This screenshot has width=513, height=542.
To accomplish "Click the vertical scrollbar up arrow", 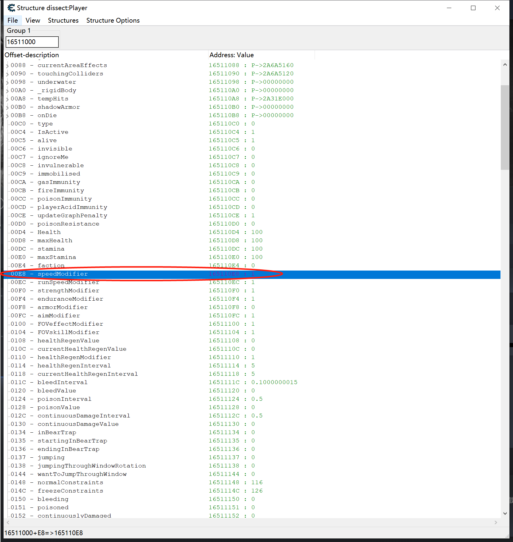I will 505,65.
